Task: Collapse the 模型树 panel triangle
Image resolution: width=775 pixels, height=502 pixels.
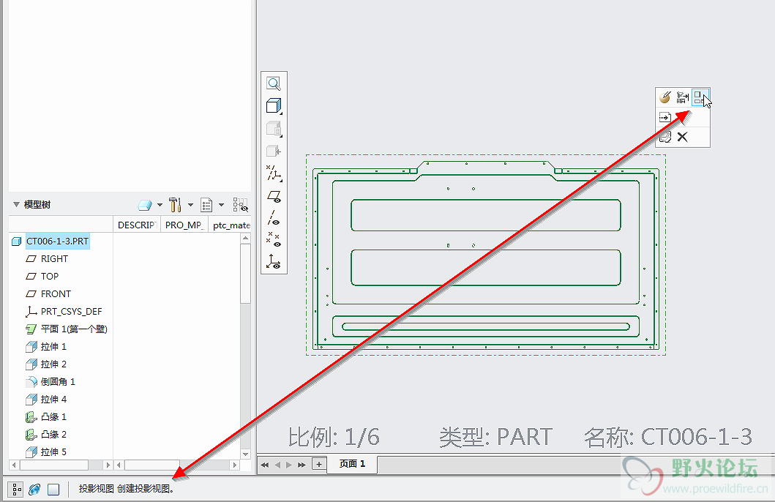Action: [16, 205]
